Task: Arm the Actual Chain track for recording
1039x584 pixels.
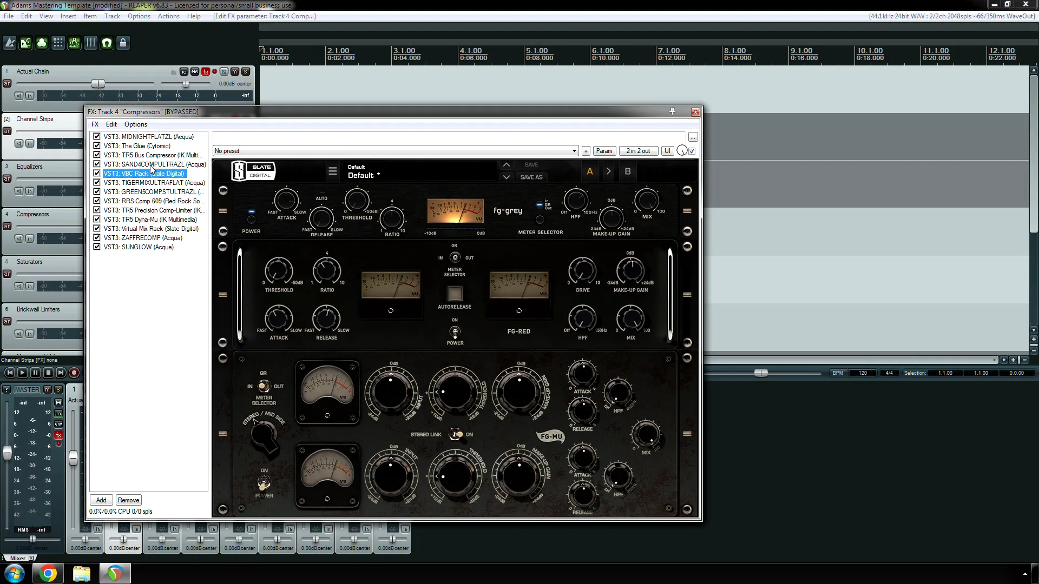Action: 6,83
